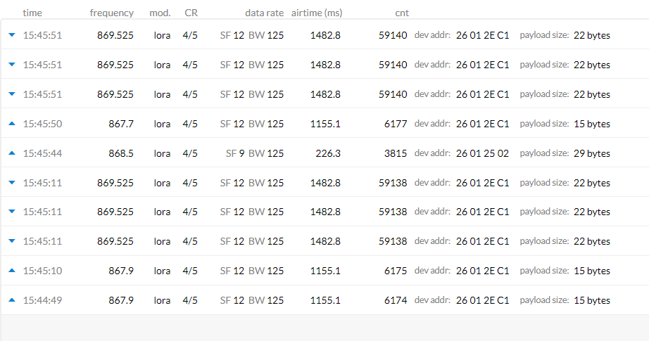Click the "time" column header
Viewport: 649px width, 341px height.
tap(32, 13)
